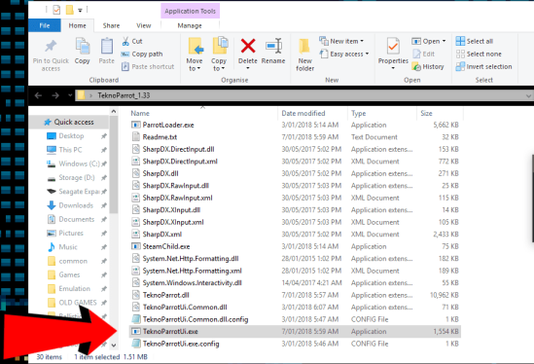Click the Pin to Quick access icon

pyautogui.click(x=51, y=46)
